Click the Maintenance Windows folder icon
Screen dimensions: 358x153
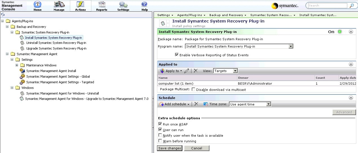[x=22, y=65]
